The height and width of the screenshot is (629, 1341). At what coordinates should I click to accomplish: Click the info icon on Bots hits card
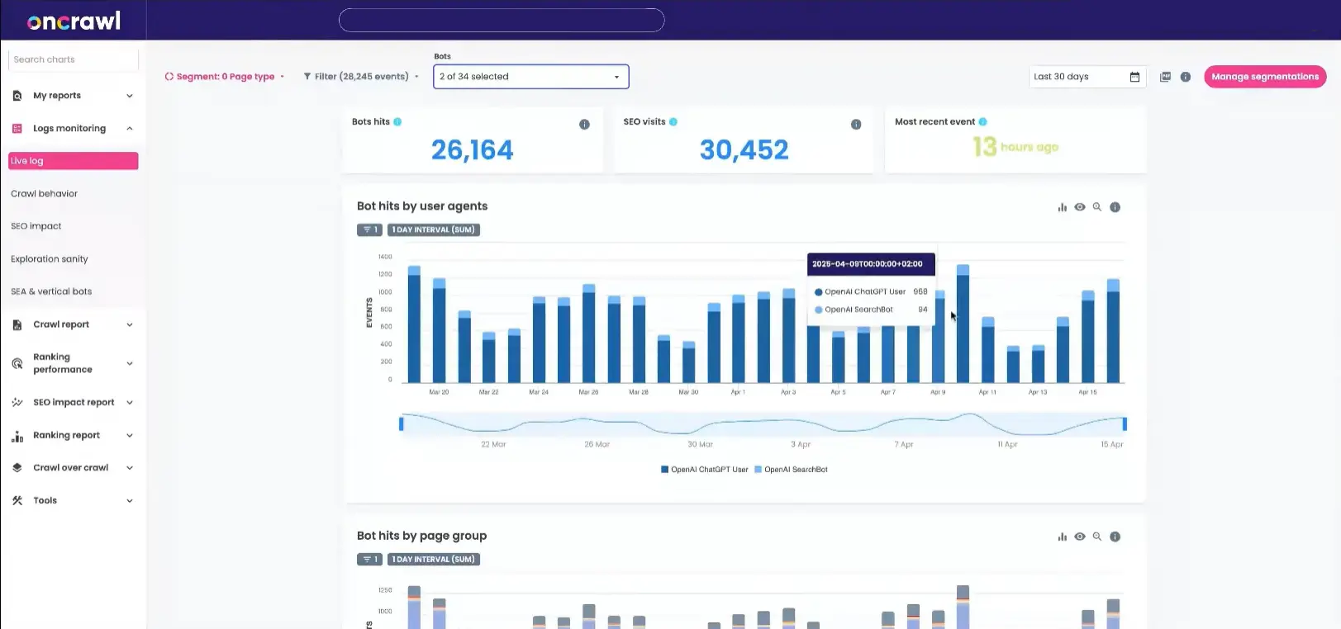[x=584, y=125]
